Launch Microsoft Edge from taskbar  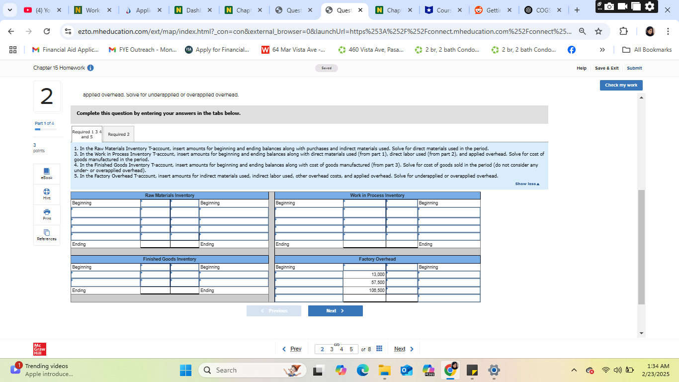click(362, 370)
